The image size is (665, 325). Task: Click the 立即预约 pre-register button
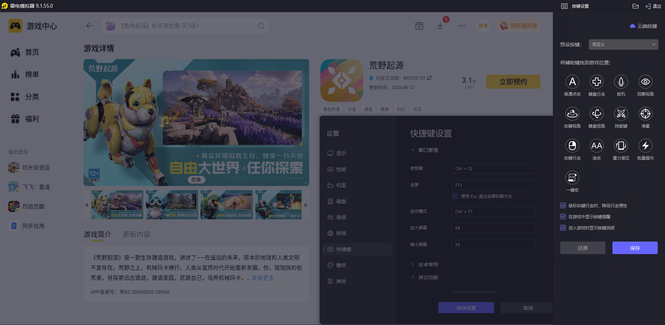[513, 82]
